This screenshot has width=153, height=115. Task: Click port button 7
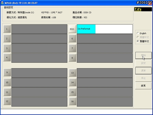tap(72, 48)
